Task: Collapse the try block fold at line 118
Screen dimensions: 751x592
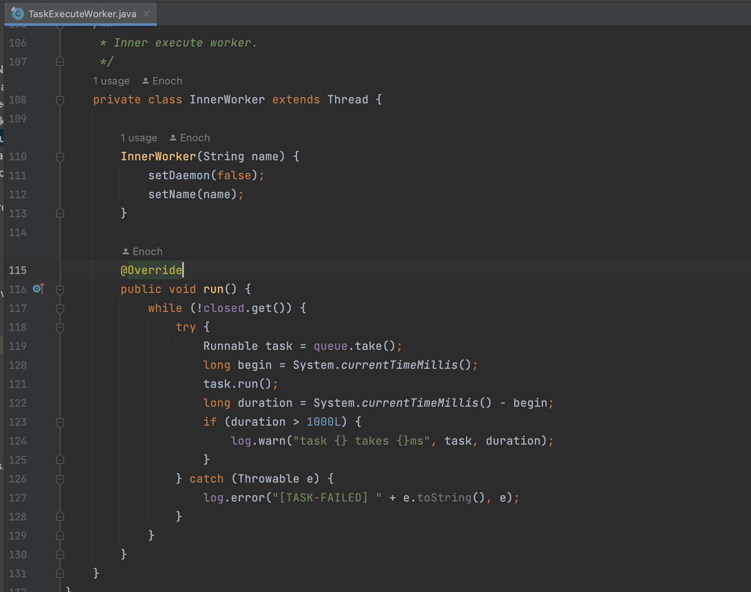Action: pyautogui.click(x=60, y=327)
